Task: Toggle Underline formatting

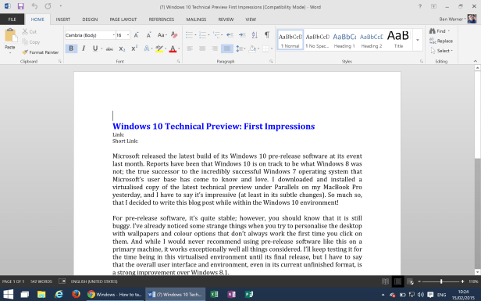Action: (95, 48)
